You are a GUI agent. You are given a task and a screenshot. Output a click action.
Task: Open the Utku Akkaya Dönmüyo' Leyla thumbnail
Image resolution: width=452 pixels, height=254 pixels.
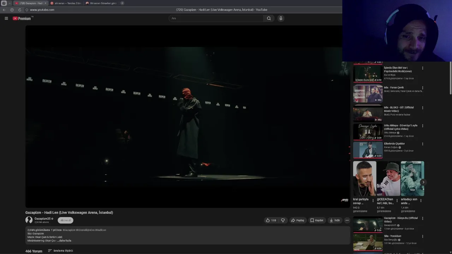(x=368, y=132)
